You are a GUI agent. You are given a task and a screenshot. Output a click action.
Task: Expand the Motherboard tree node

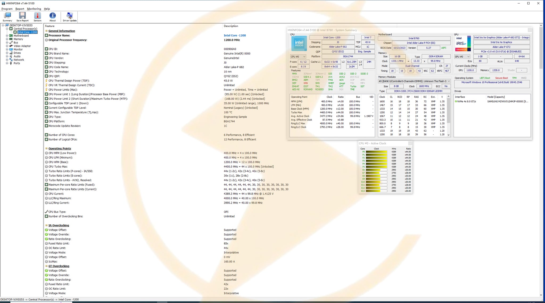click(7, 36)
